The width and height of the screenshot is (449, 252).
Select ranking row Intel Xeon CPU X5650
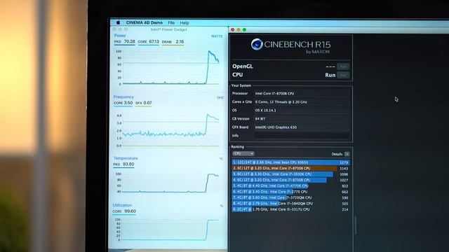pyautogui.click(x=290, y=162)
